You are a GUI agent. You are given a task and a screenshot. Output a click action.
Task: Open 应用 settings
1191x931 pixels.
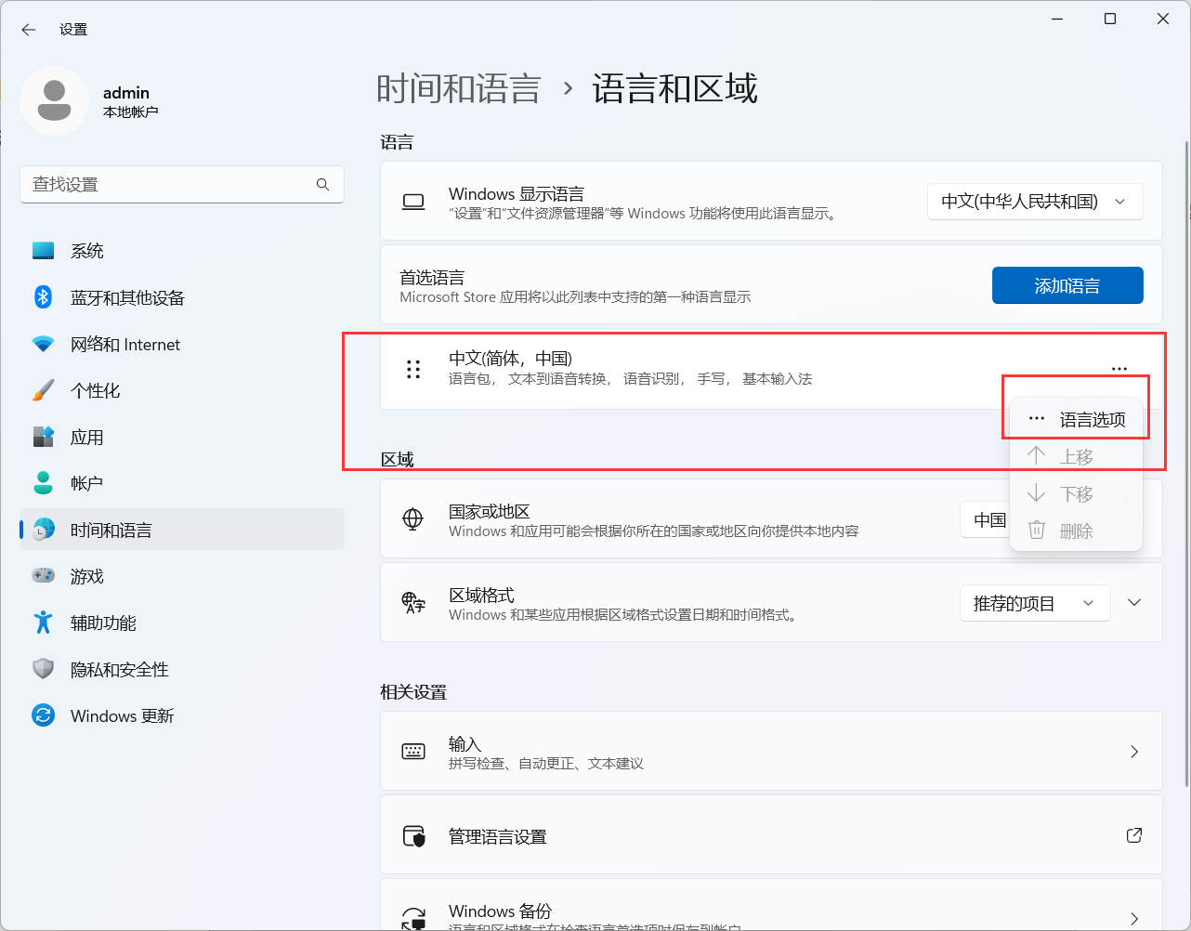pos(182,437)
